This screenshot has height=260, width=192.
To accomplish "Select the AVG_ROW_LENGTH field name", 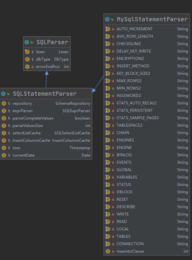I will (x=135, y=36).
